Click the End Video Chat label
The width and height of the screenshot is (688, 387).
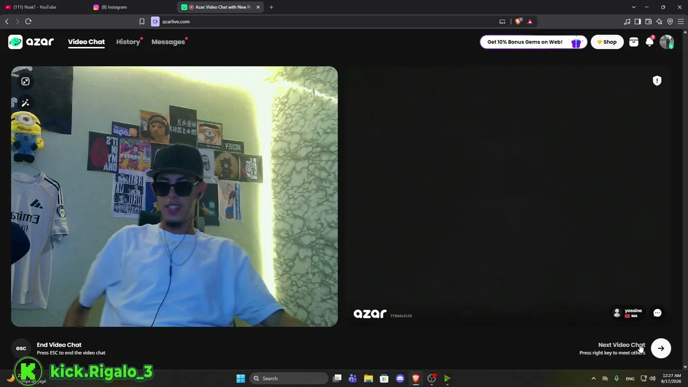click(x=59, y=345)
